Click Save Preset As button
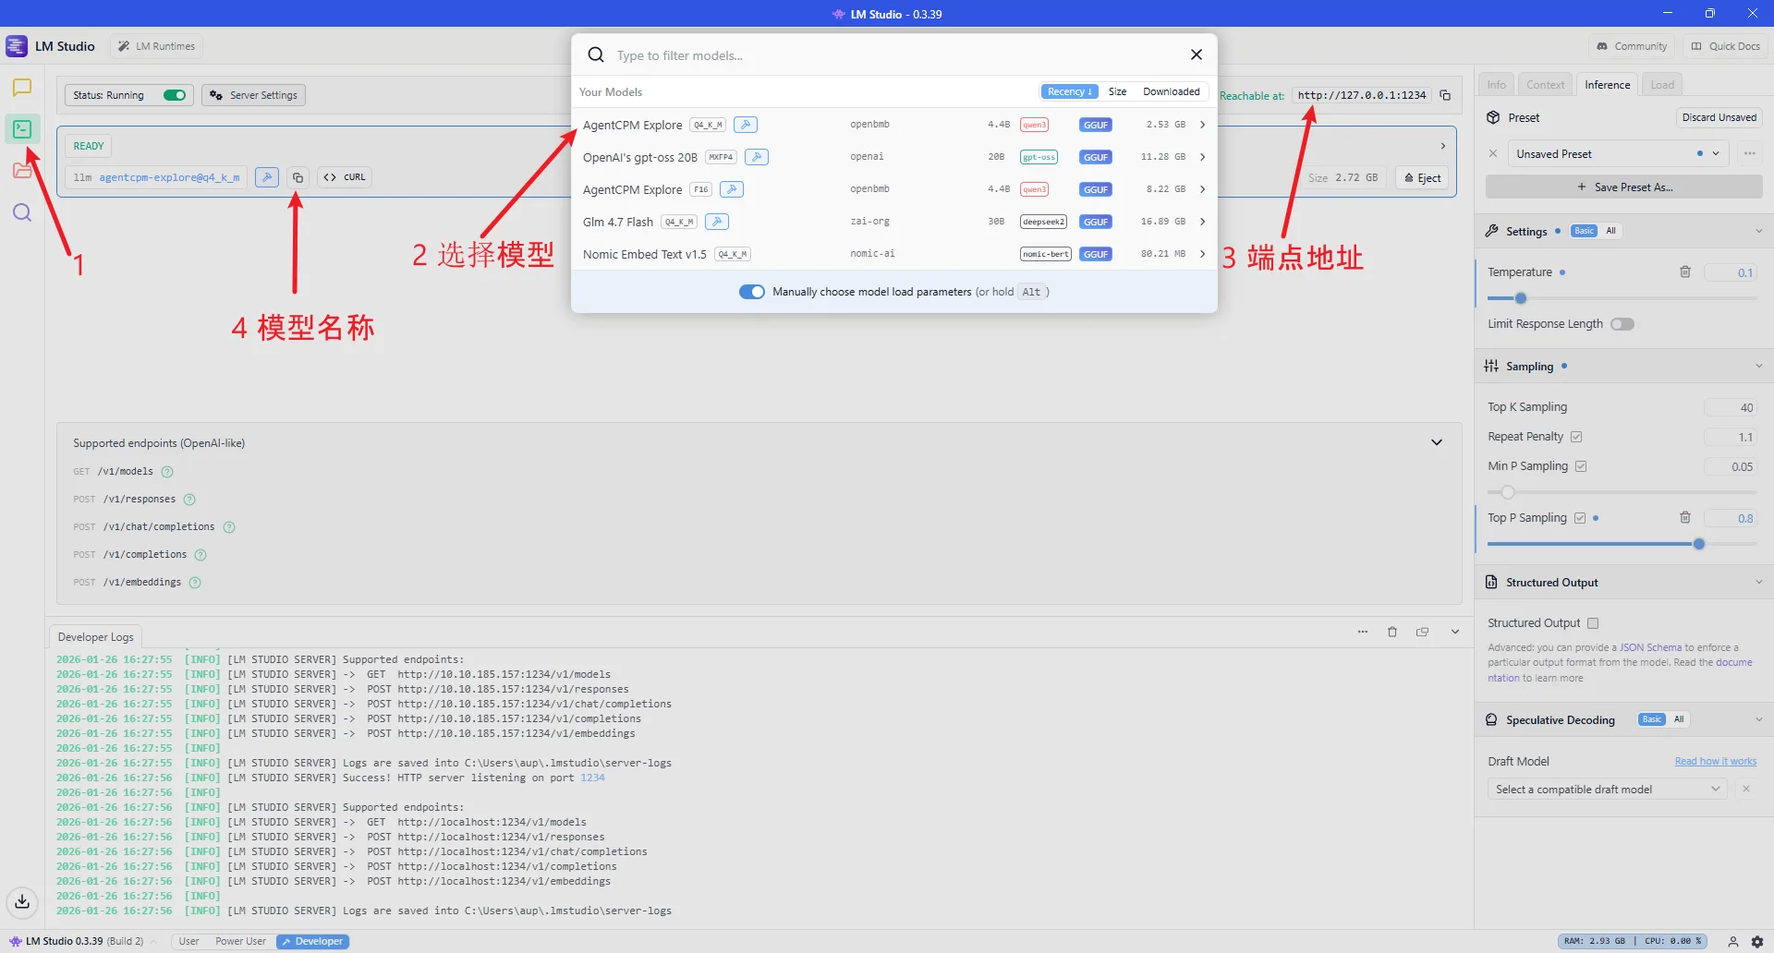Viewport: 1774px width, 953px height. click(x=1624, y=187)
